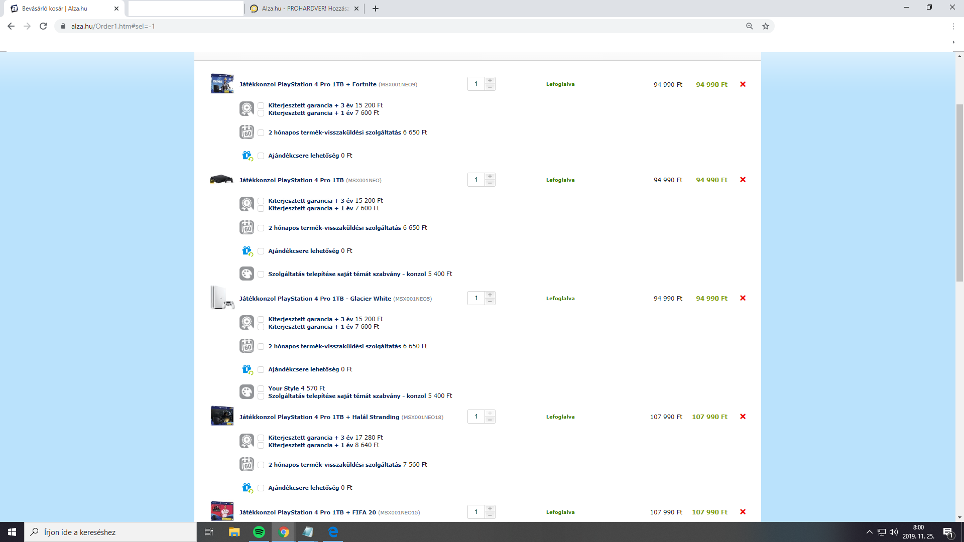Image resolution: width=964 pixels, height=542 pixels.
Task: Enable 2-month return service for Fortnite bundle
Action: [261, 132]
